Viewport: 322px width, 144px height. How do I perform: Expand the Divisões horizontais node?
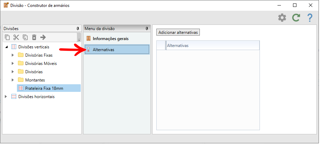(6, 96)
